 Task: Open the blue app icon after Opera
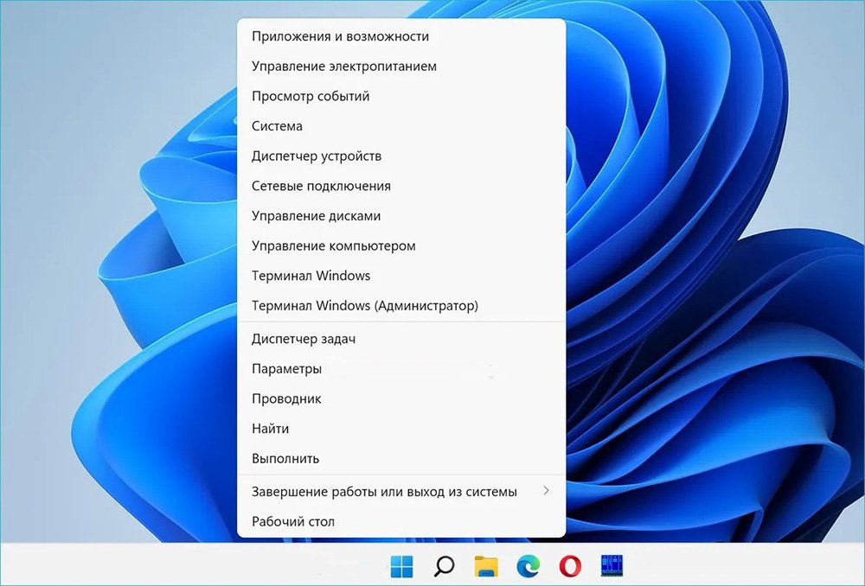click(x=612, y=565)
